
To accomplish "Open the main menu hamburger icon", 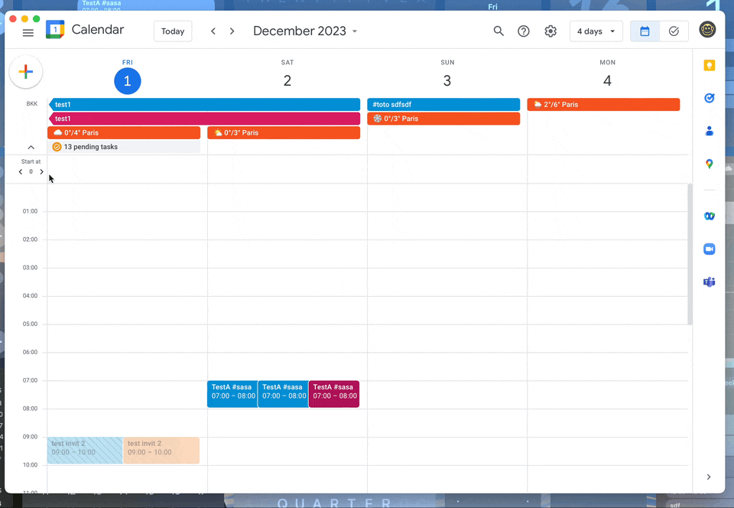I will (28, 32).
